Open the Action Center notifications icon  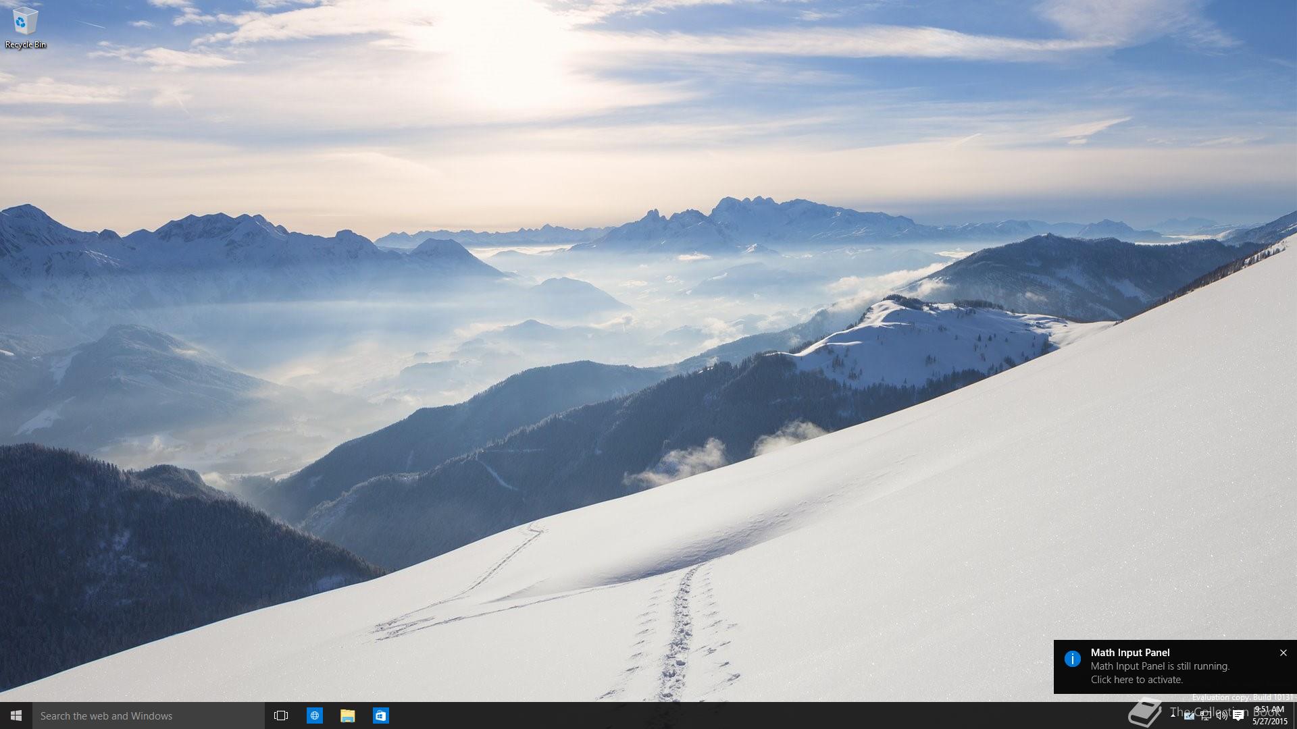[1238, 715]
